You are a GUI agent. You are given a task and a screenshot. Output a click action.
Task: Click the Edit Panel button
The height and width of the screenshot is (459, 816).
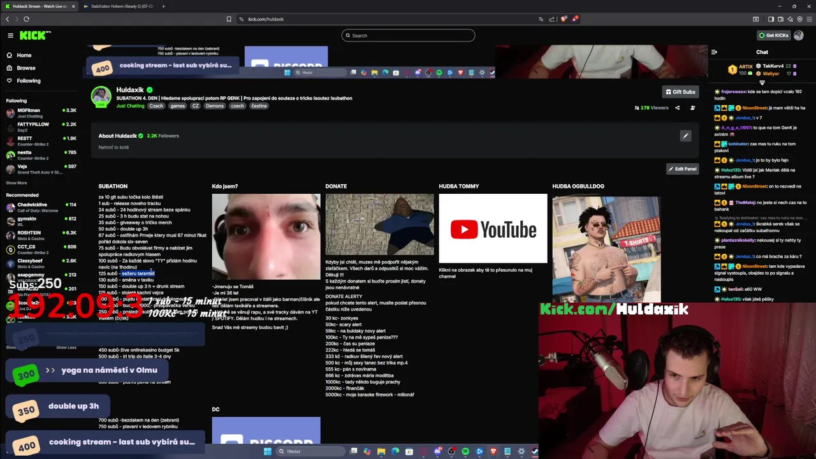(x=682, y=169)
